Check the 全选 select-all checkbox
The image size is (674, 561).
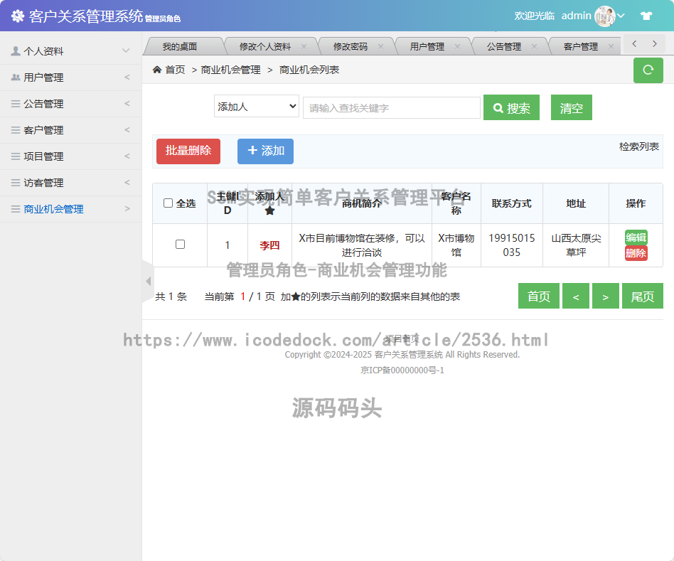click(168, 203)
